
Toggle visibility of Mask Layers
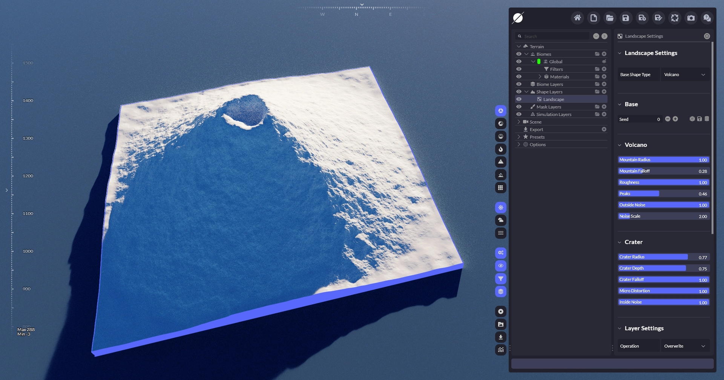519,107
